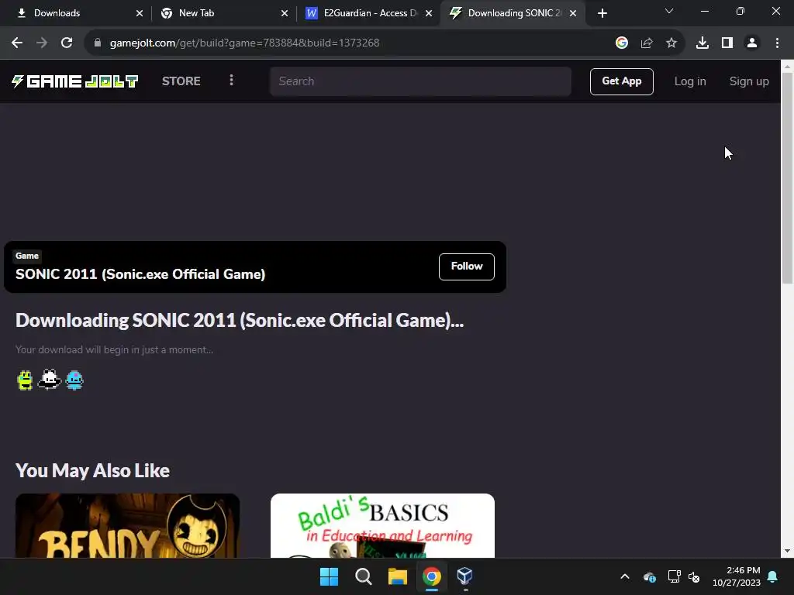
Task: Expand the tab search chevron
Action: click(669, 11)
